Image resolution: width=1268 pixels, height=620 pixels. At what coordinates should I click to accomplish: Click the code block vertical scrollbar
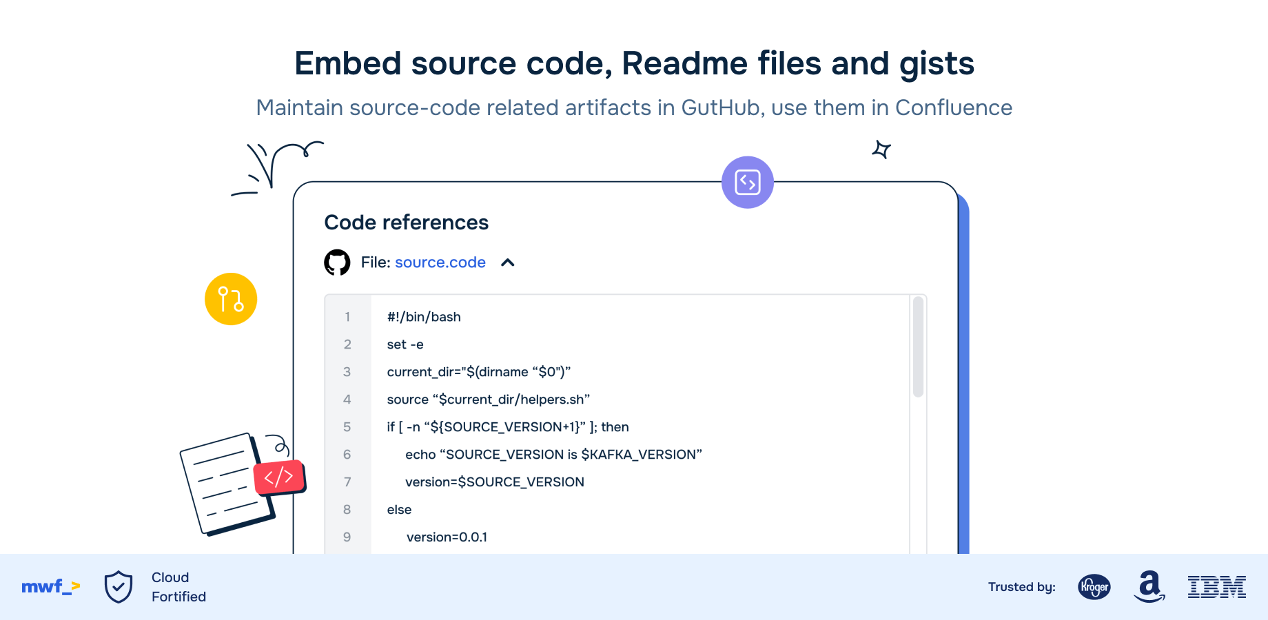[x=918, y=347]
